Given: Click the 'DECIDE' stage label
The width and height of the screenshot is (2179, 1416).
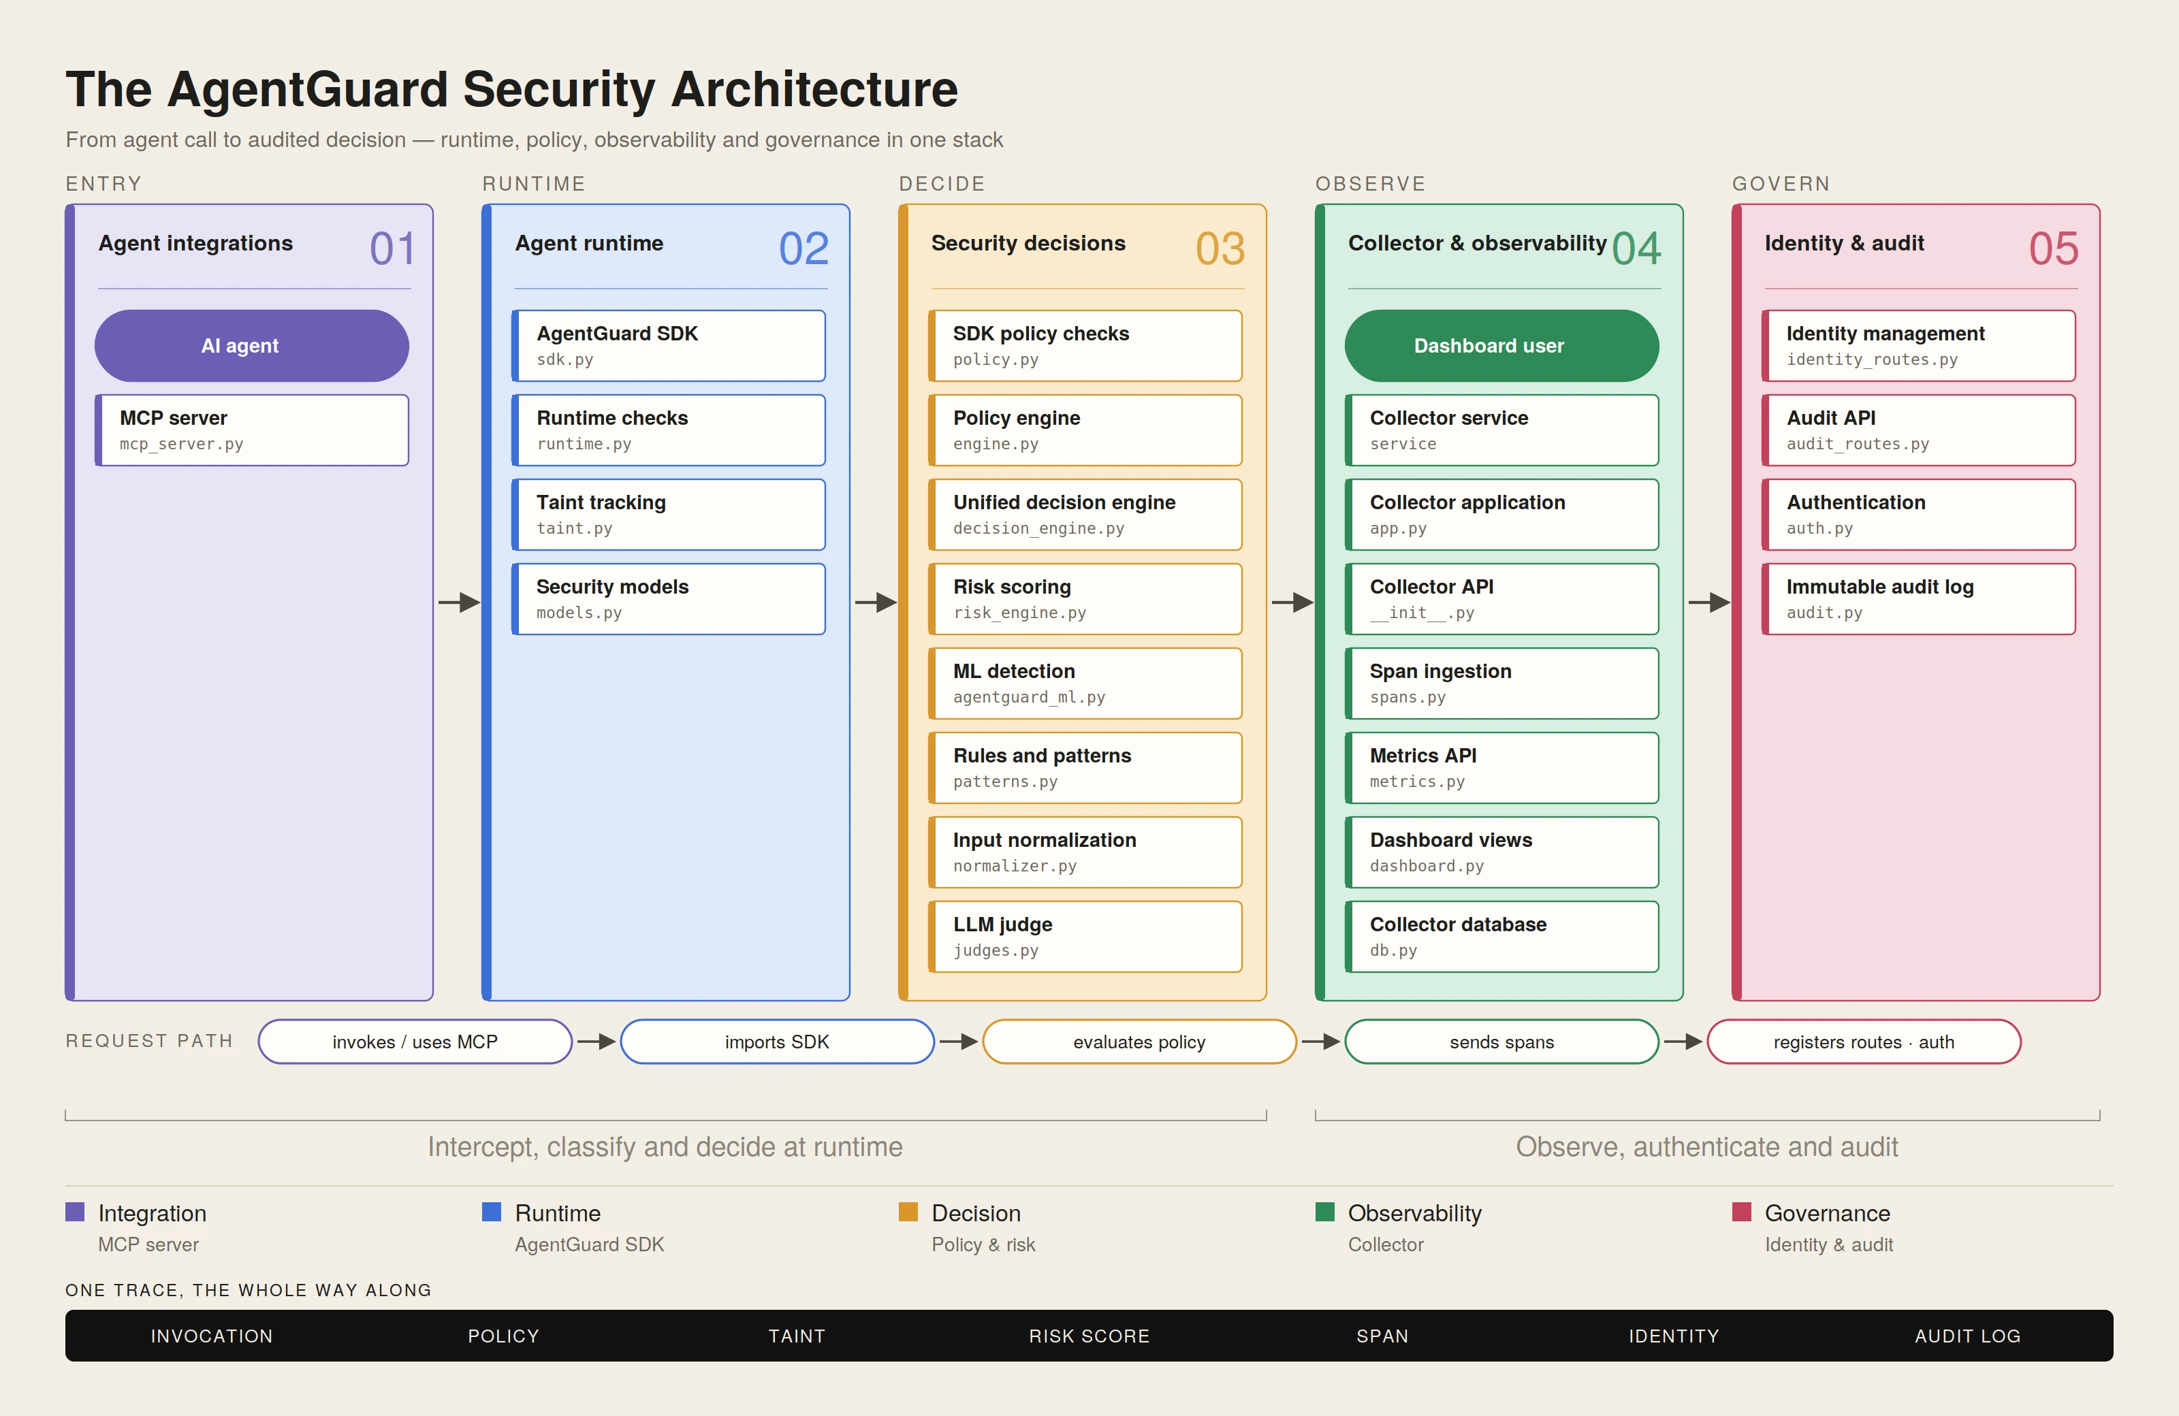Looking at the screenshot, I should (942, 183).
